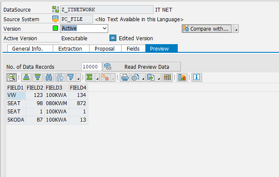Viewport: 279px width, 177px height.
Task: Expand the subtotals dropdown arrow
Action: 113,77
